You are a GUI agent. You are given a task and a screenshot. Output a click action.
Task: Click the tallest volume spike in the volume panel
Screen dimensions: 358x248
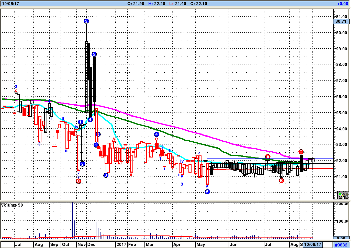coord(73,220)
